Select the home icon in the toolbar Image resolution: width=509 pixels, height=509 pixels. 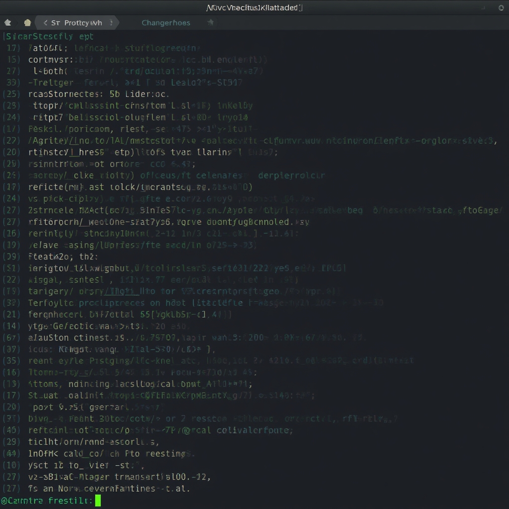(x=27, y=22)
